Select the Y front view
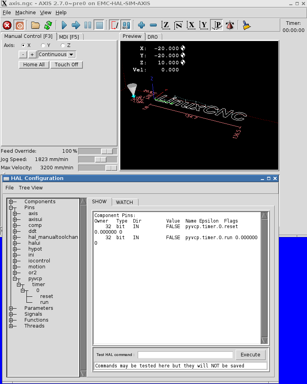The height and width of the screenshot is (384, 307). point(204,25)
